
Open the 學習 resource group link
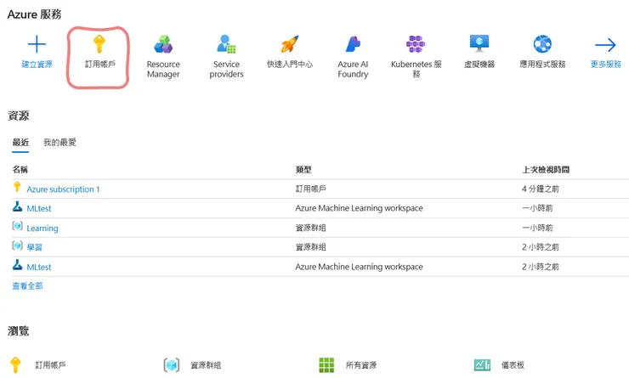[35, 247]
